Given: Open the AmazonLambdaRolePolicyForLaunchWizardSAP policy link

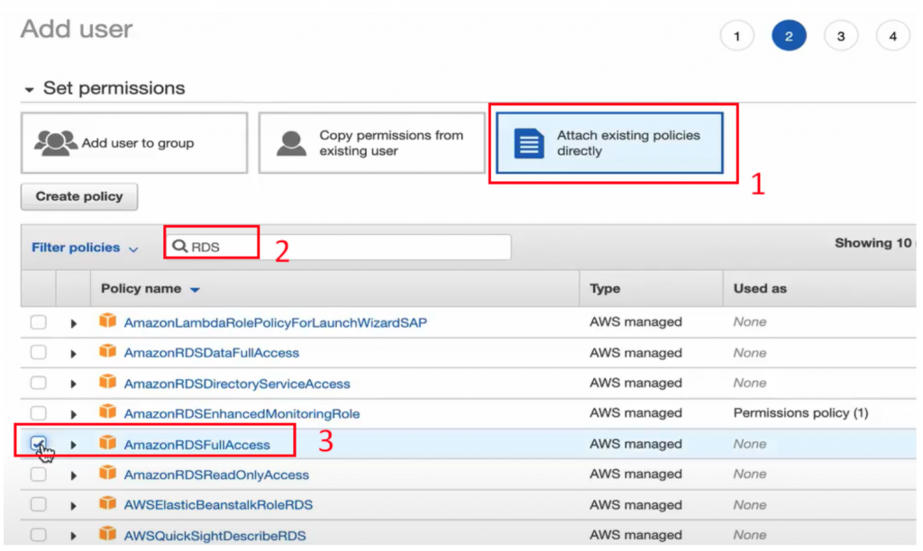Looking at the screenshot, I should [x=276, y=323].
